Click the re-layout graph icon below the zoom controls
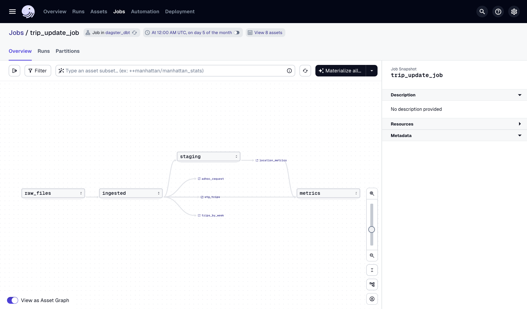This screenshot has width=527, height=309. (372, 284)
